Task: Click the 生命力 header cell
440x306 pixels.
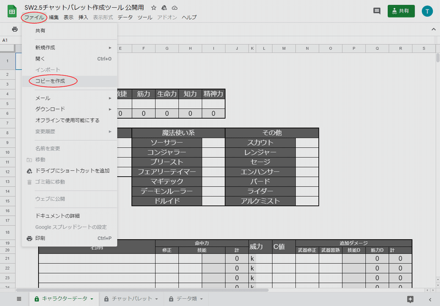Action: (167, 94)
